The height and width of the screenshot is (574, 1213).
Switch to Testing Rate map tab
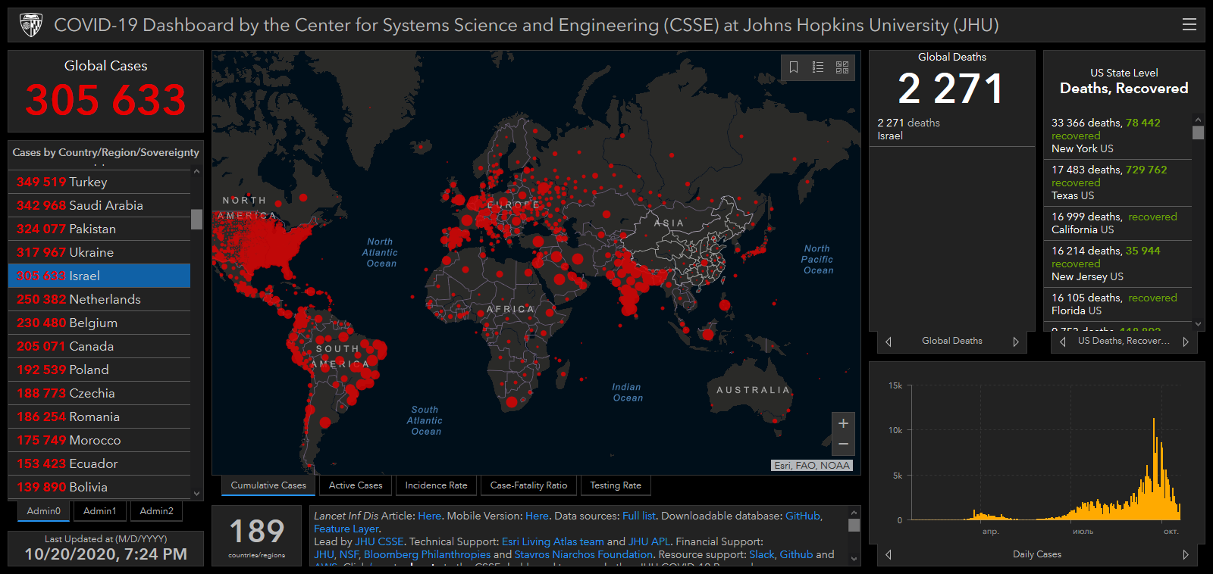click(x=616, y=485)
